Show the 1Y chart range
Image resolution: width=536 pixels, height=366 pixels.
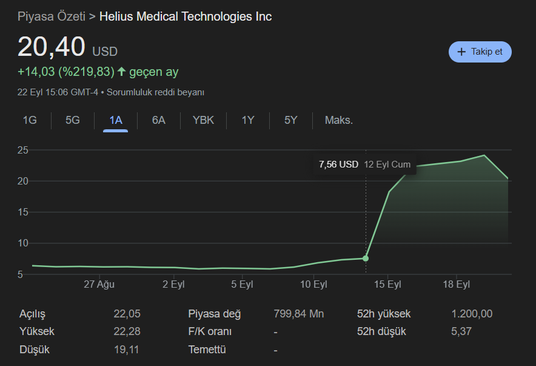[x=248, y=120]
